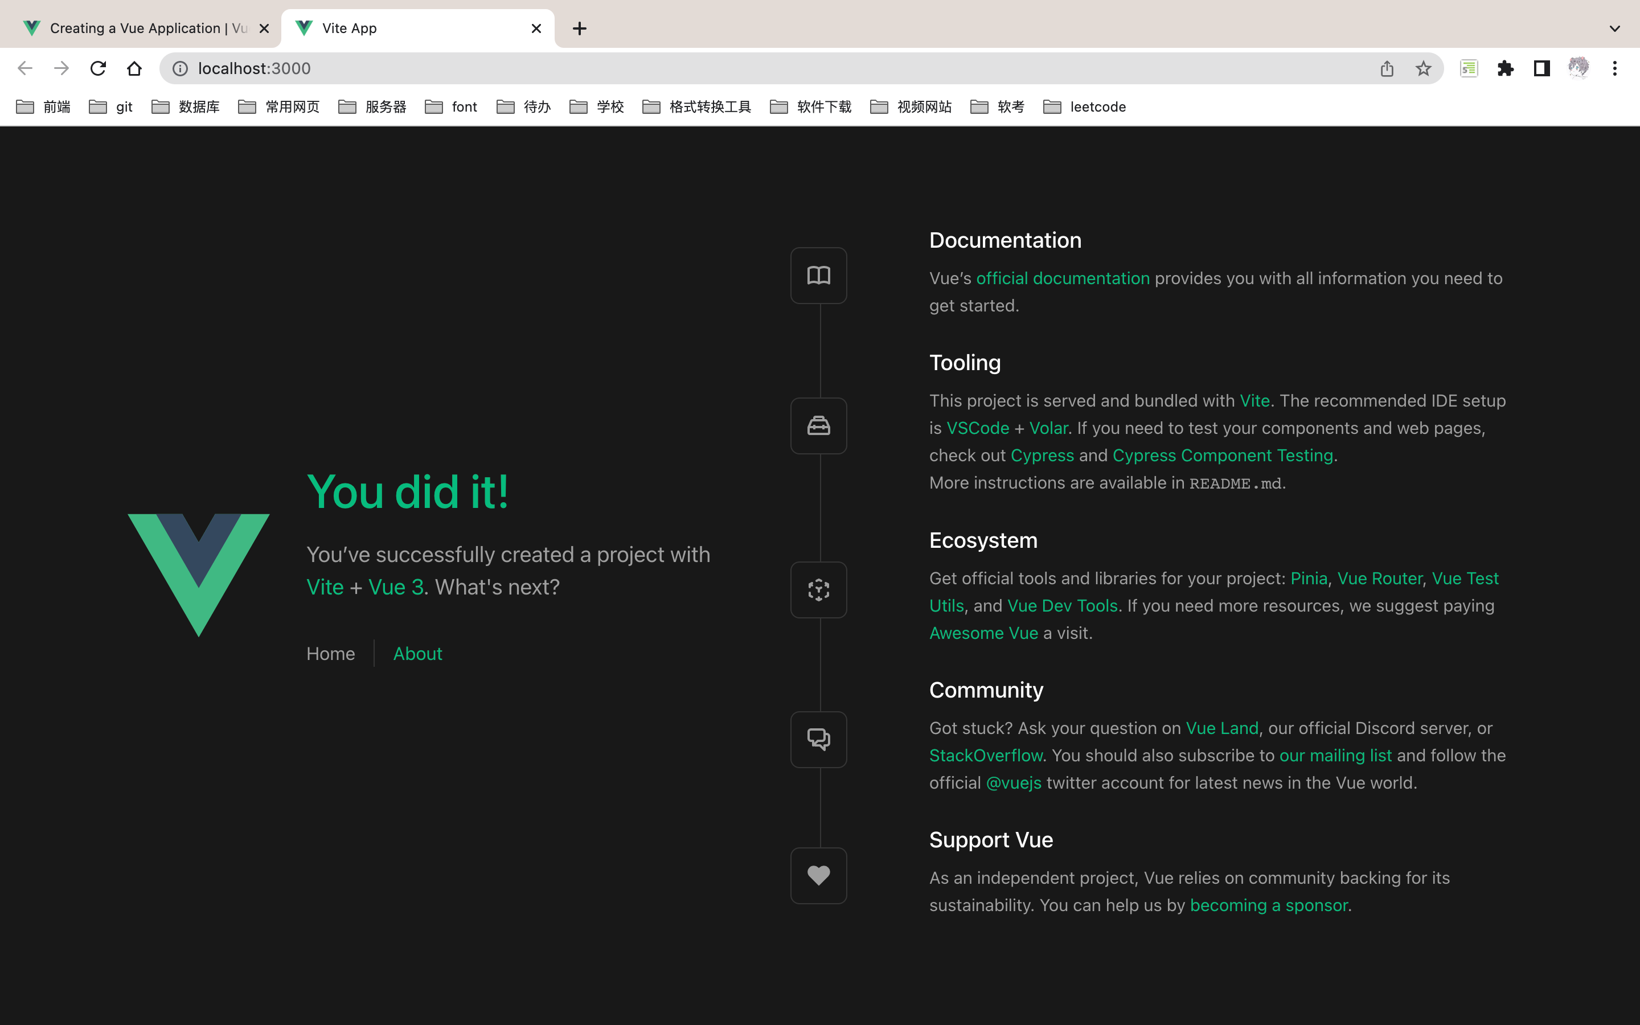Click the Support Vue heart icon
Image resolution: width=1640 pixels, height=1025 pixels.
[x=819, y=875]
